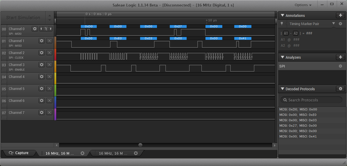
Task: Place the A2 timing marker
Action: coord(296,33)
